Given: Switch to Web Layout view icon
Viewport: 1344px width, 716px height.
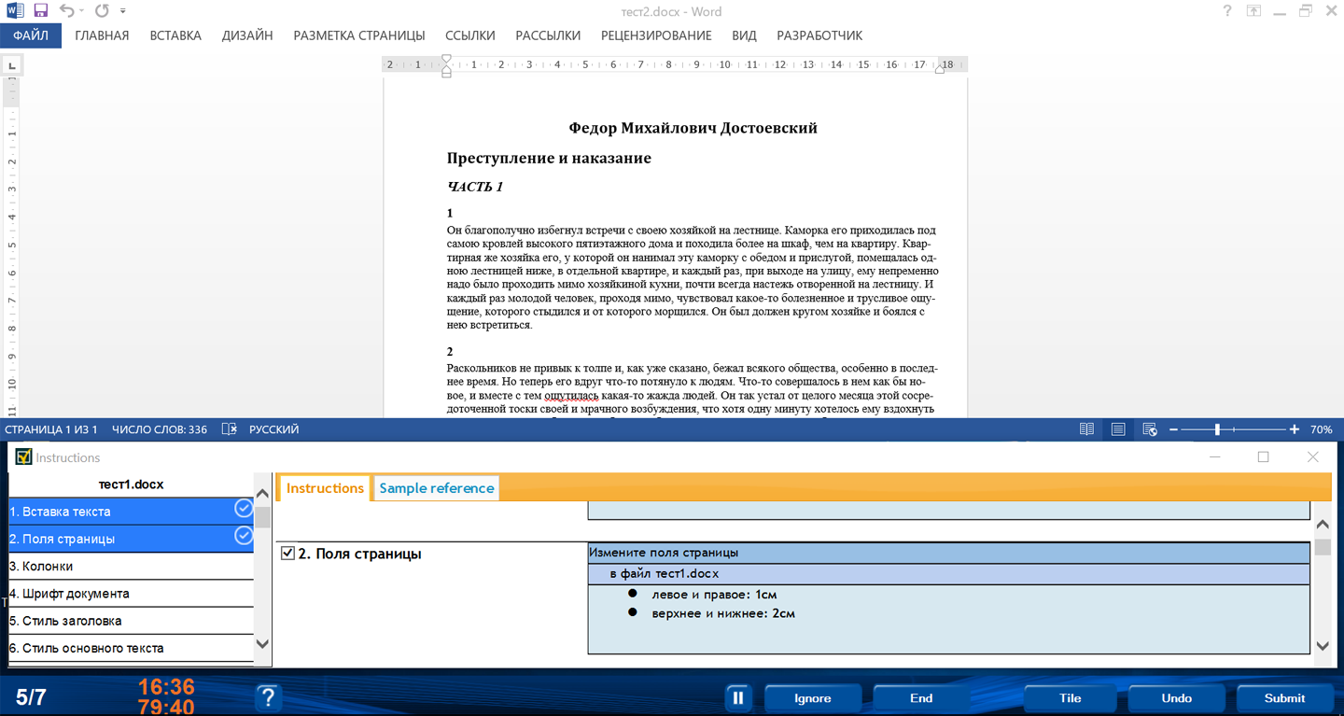Looking at the screenshot, I should (x=1150, y=429).
